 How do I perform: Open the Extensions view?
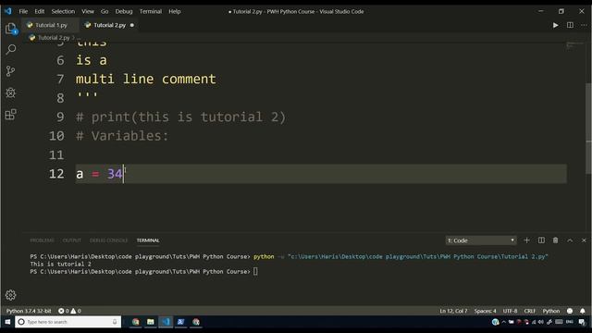tap(10, 115)
